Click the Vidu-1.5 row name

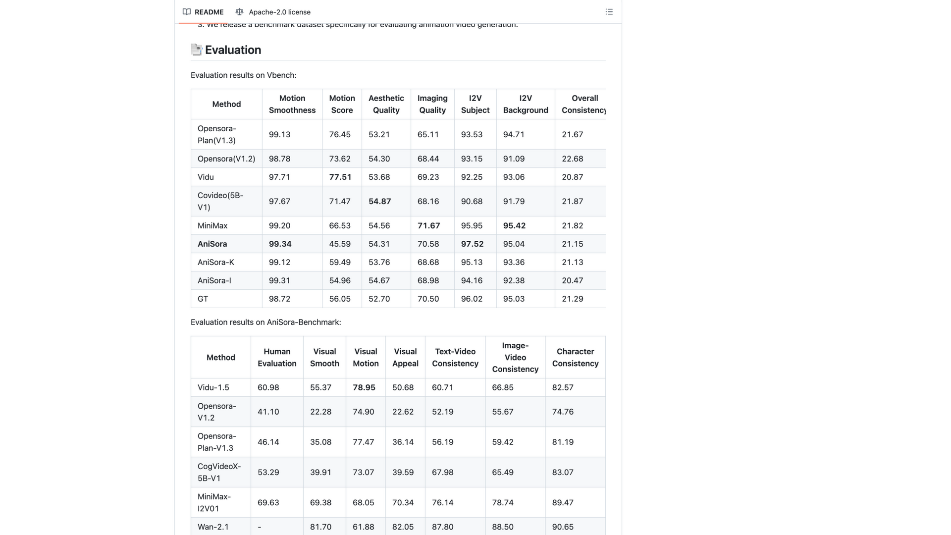pos(213,388)
